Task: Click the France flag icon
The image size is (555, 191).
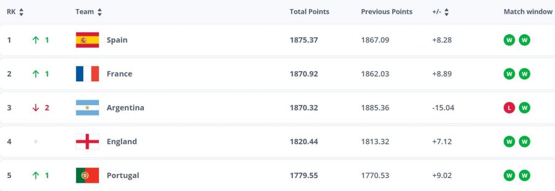Action: [x=87, y=74]
